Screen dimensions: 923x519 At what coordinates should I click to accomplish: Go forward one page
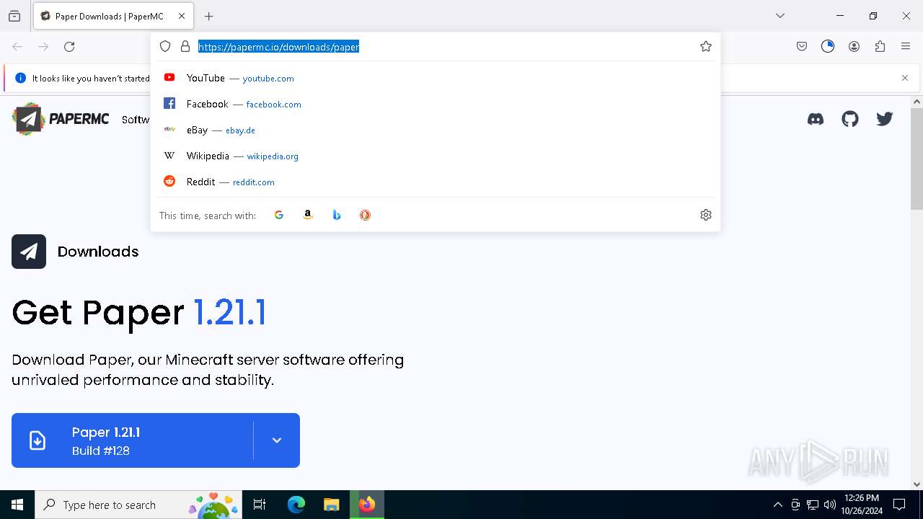coord(43,47)
